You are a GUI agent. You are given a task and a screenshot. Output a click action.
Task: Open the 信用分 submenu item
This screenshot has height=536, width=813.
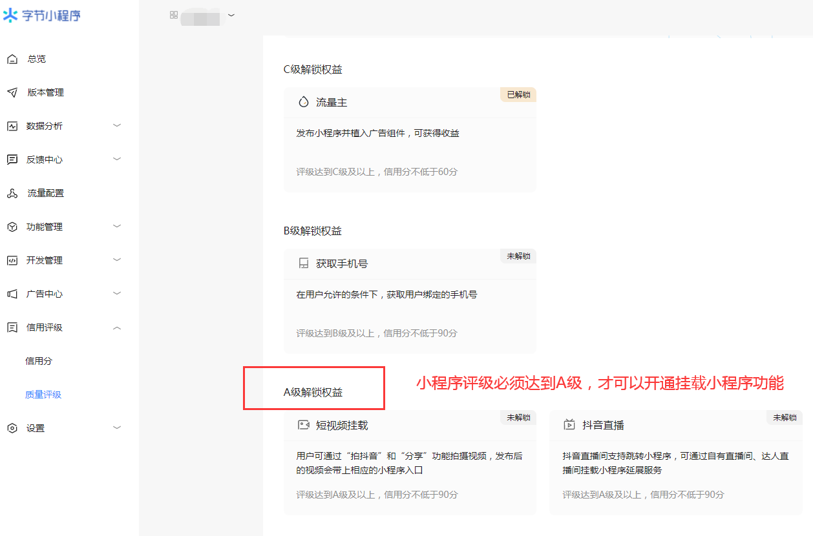point(39,361)
